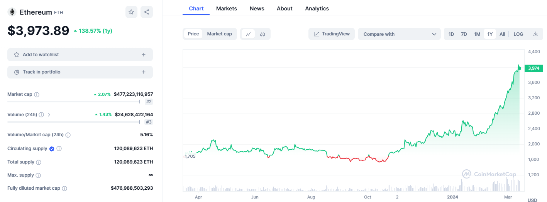This screenshot has width=547, height=202.
Task: Click the Volume rank progress bar
Action: tap(74, 122)
